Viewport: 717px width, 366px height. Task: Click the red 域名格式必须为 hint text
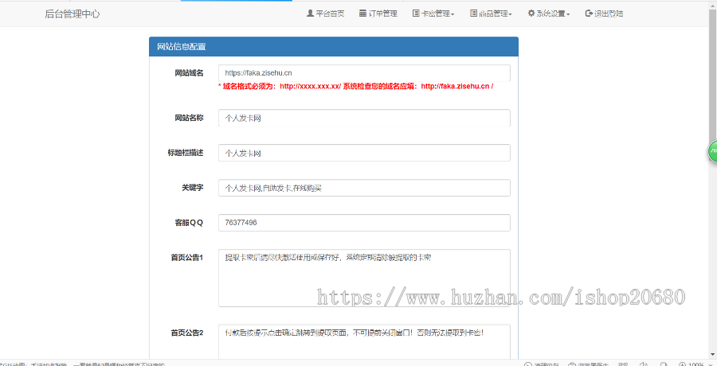click(x=355, y=86)
